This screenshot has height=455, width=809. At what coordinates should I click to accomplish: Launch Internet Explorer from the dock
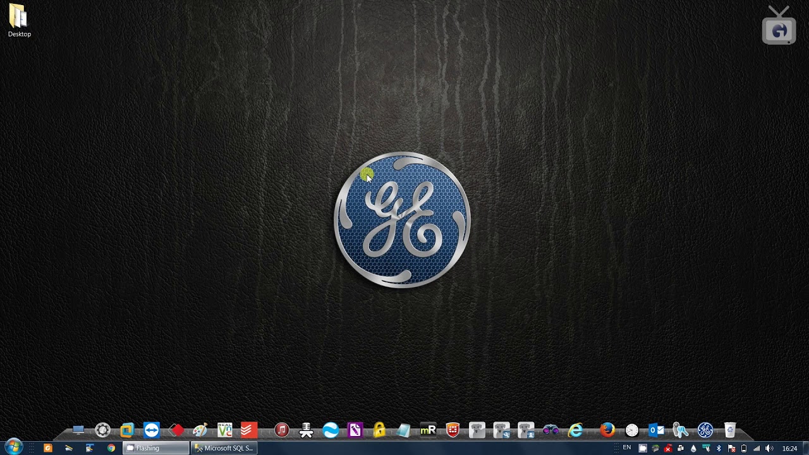575,430
